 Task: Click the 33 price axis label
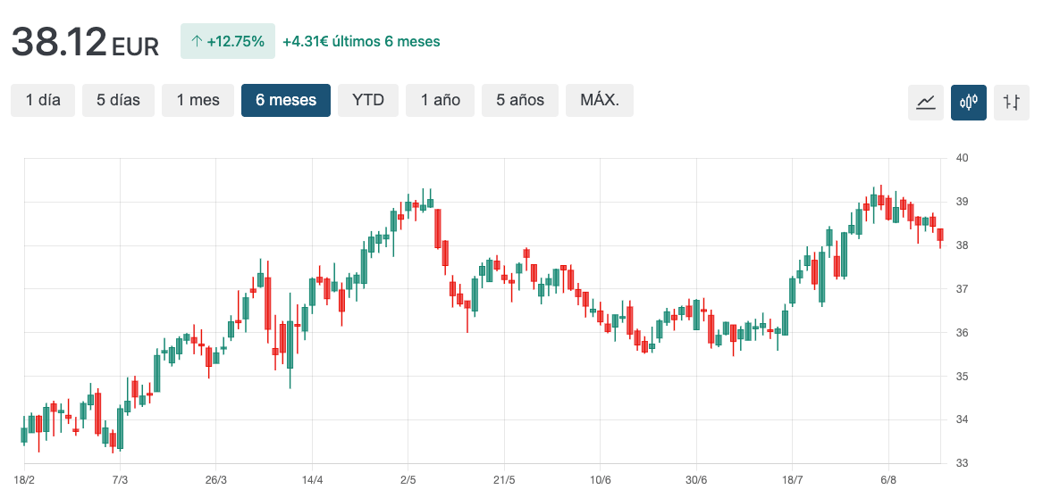(x=962, y=463)
